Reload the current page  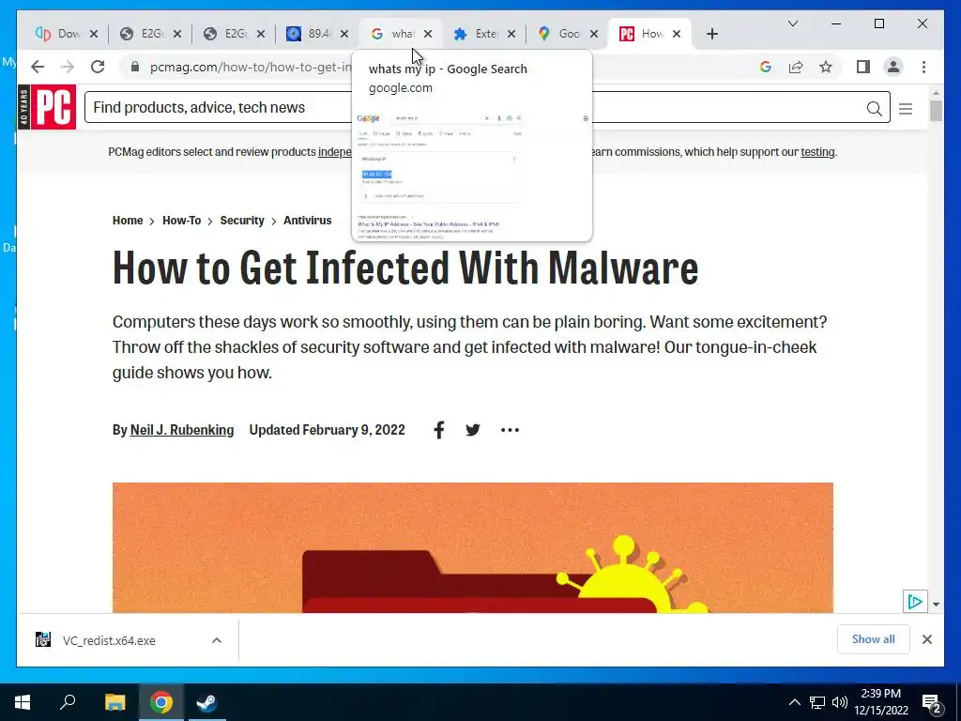click(98, 67)
